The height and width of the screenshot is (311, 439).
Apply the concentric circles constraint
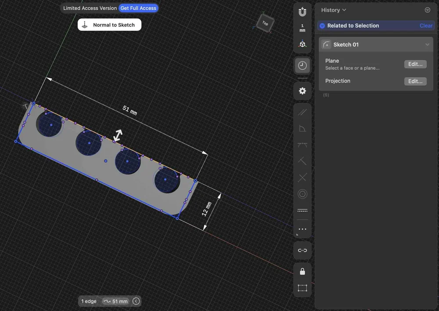[x=302, y=194]
